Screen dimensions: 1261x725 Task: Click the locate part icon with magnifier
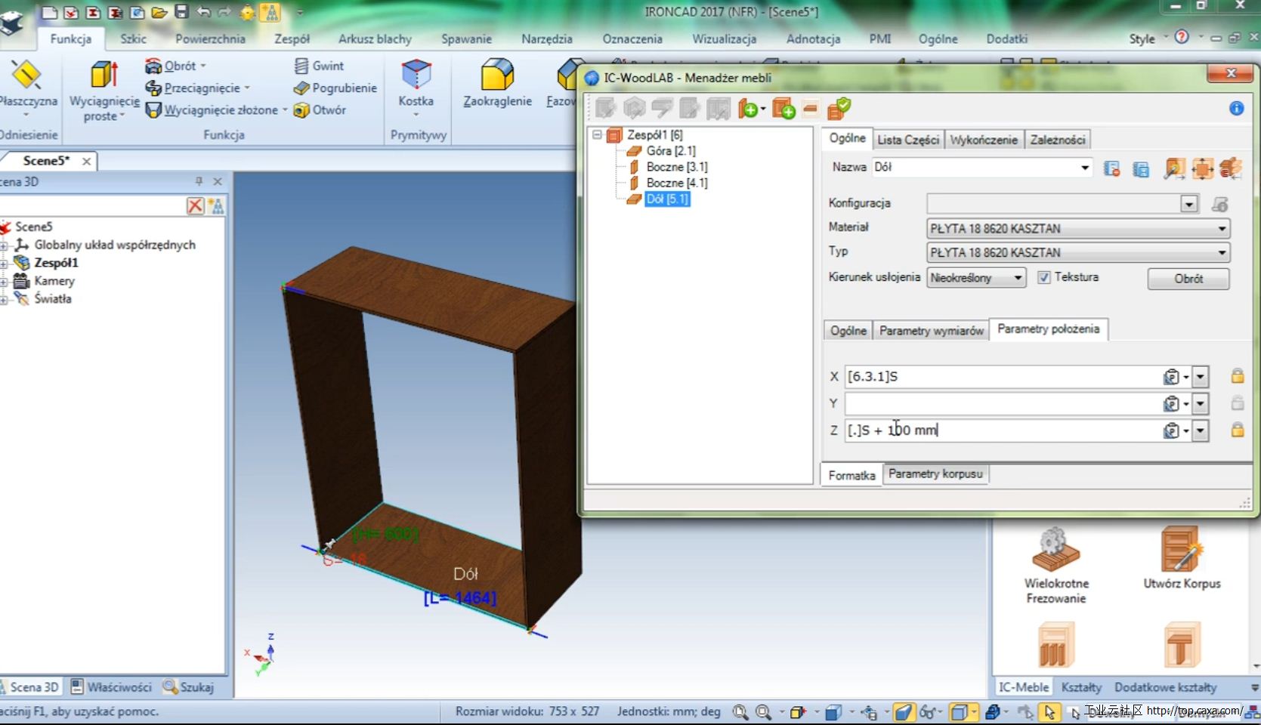click(x=1173, y=168)
